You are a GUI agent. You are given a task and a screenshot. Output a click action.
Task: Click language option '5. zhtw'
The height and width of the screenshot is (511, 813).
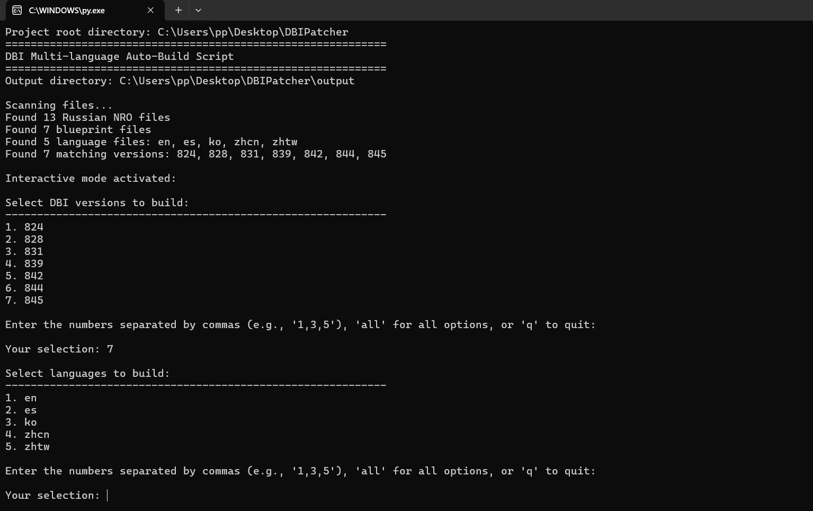tap(28, 446)
